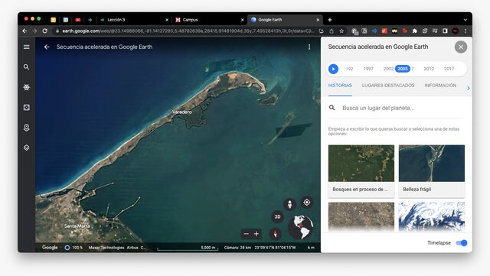Expand more tabs with right chevron
This screenshot has width=490, height=276.
point(468,89)
